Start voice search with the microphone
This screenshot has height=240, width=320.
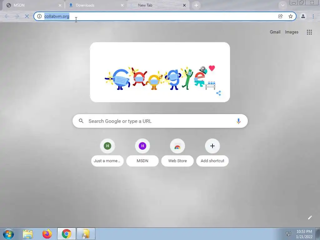point(238,121)
